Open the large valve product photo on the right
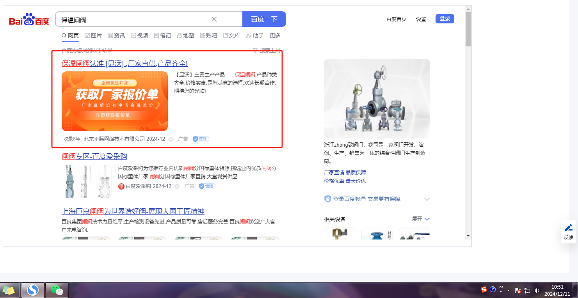The image size is (578, 298). 377,99
